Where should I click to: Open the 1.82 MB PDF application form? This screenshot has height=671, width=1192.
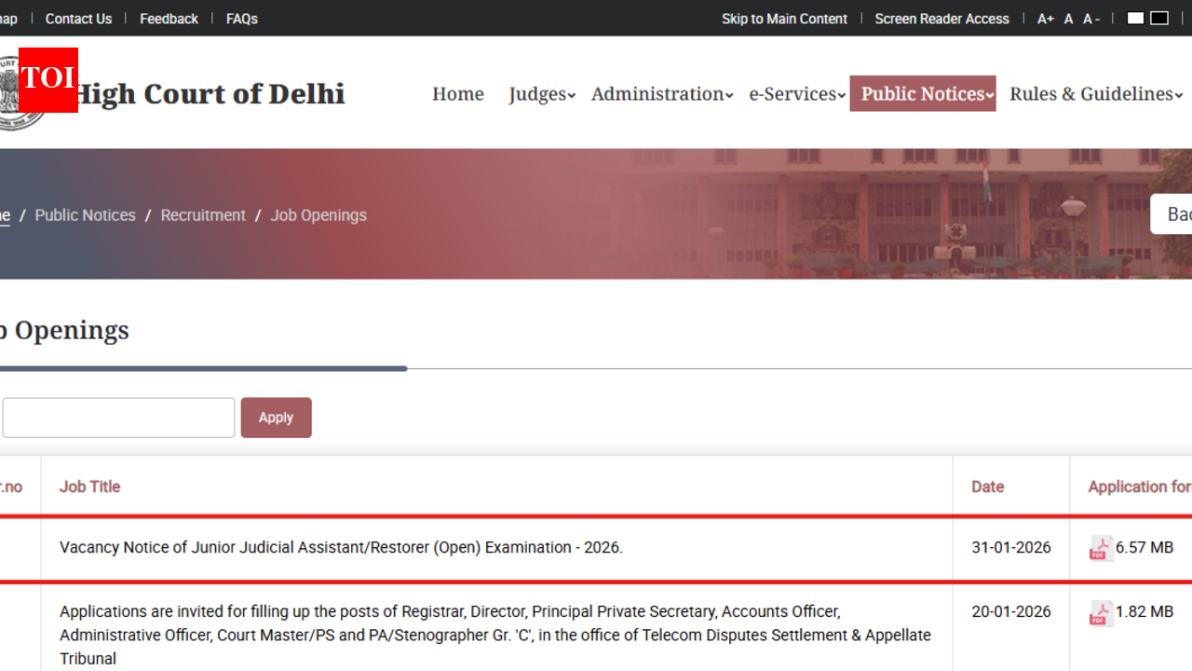[1131, 611]
